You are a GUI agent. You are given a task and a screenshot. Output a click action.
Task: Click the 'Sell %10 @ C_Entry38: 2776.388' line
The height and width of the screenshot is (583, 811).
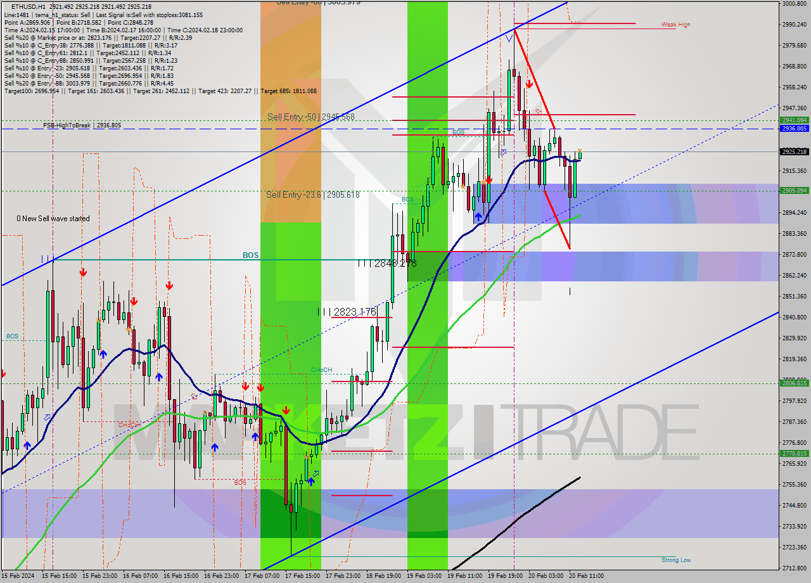pyautogui.click(x=91, y=45)
